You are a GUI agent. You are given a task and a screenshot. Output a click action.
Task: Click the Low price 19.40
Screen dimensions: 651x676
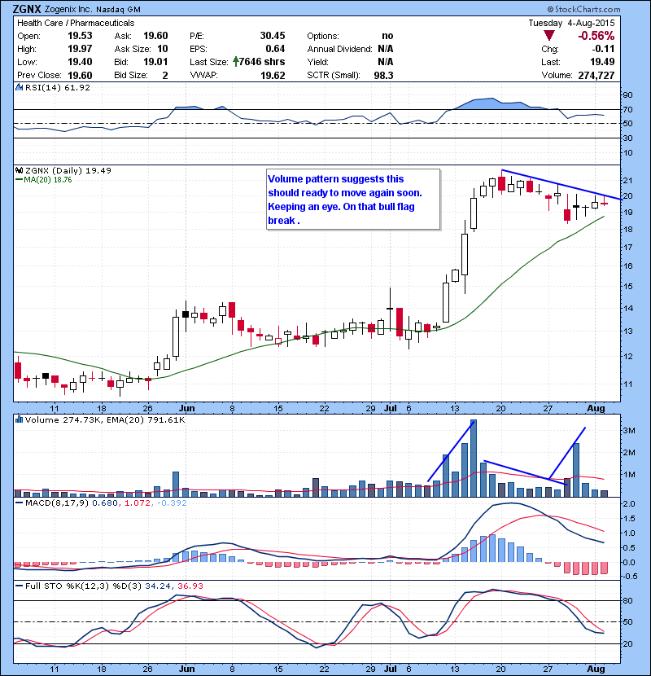click(80, 62)
